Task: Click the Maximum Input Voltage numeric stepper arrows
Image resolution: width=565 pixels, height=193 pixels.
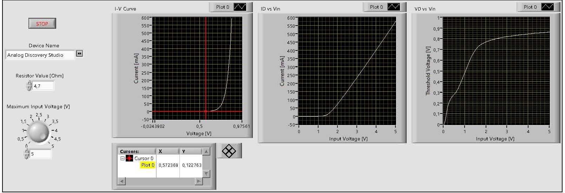Action: [27, 154]
